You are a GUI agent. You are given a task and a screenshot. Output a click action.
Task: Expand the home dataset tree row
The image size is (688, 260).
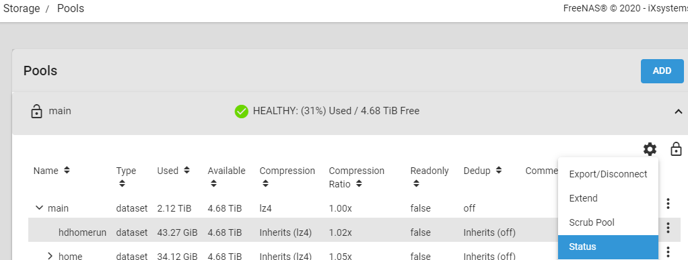pos(50,255)
